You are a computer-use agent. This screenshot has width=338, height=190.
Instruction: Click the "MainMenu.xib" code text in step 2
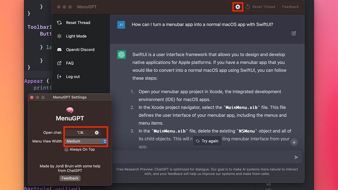[x=241, y=107]
